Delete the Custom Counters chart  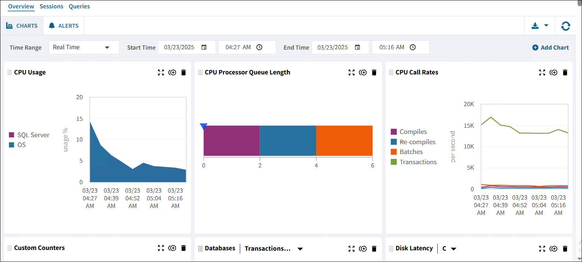tap(184, 248)
